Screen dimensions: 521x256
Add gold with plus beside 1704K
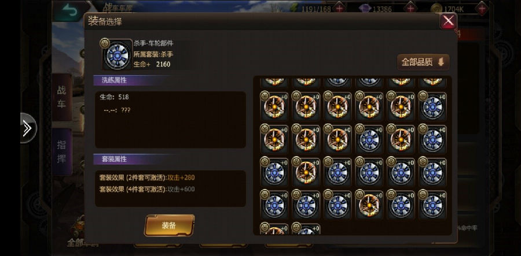[482, 8]
